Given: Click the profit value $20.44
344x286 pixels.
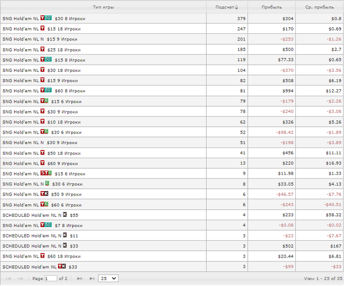Looking at the screenshot, I should coord(286,257).
